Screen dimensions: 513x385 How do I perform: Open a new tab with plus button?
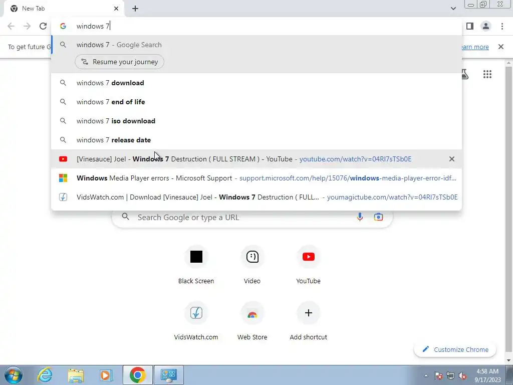point(135,9)
